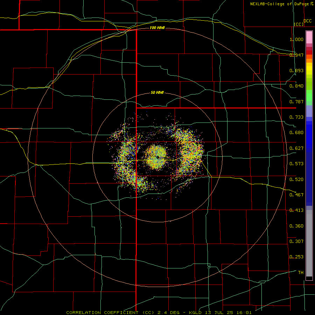Click the 100 NMI range ring label
Screen dimensions: 315x315
coord(157,28)
